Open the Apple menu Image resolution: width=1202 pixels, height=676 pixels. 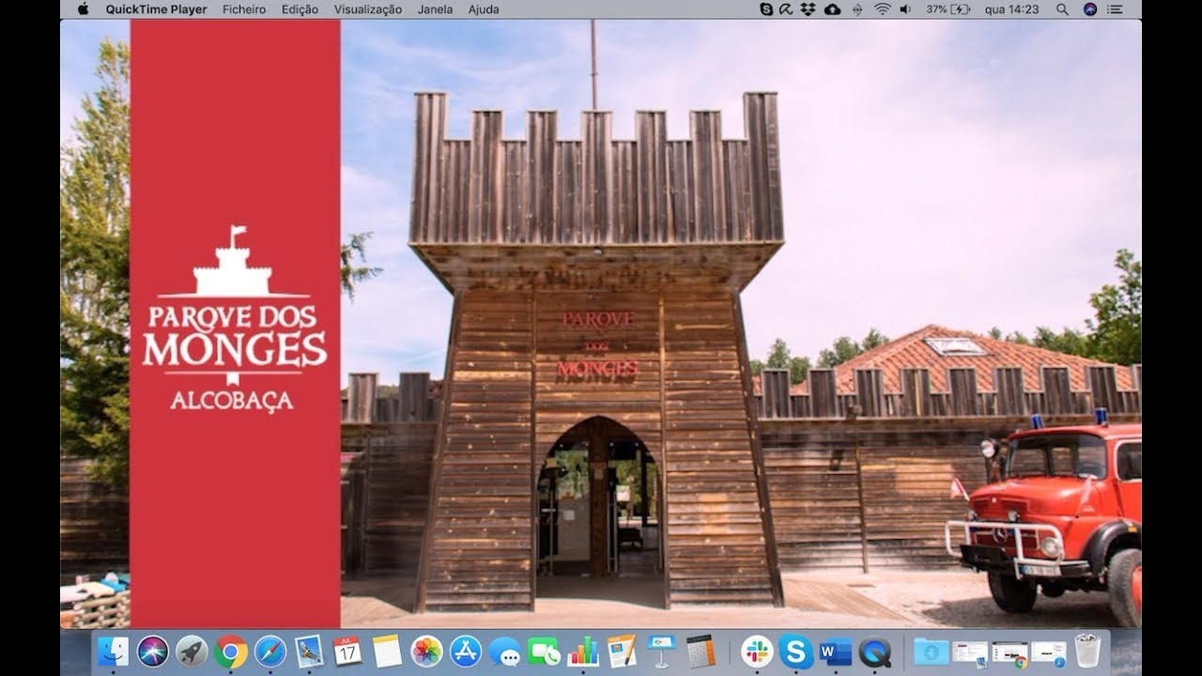83,9
